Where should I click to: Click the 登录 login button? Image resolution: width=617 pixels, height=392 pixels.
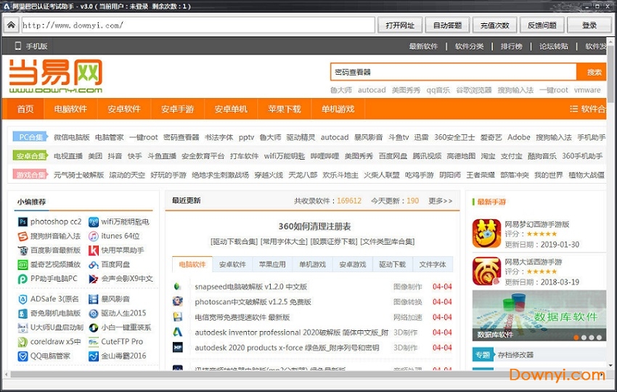coord(589,25)
